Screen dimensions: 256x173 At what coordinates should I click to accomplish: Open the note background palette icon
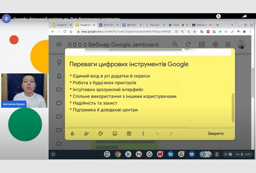coord(100,133)
